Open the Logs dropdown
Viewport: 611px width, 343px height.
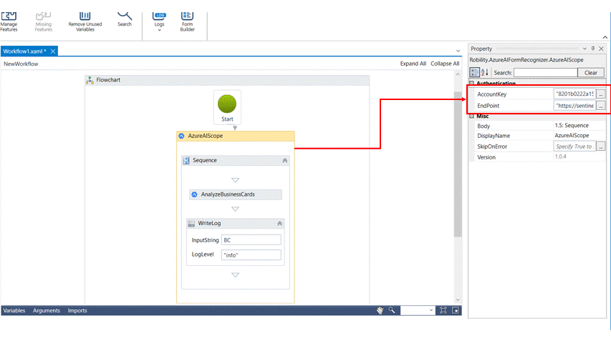(159, 21)
